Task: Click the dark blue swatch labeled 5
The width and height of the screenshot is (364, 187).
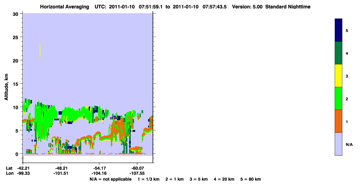Action: click(x=338, y=30)
